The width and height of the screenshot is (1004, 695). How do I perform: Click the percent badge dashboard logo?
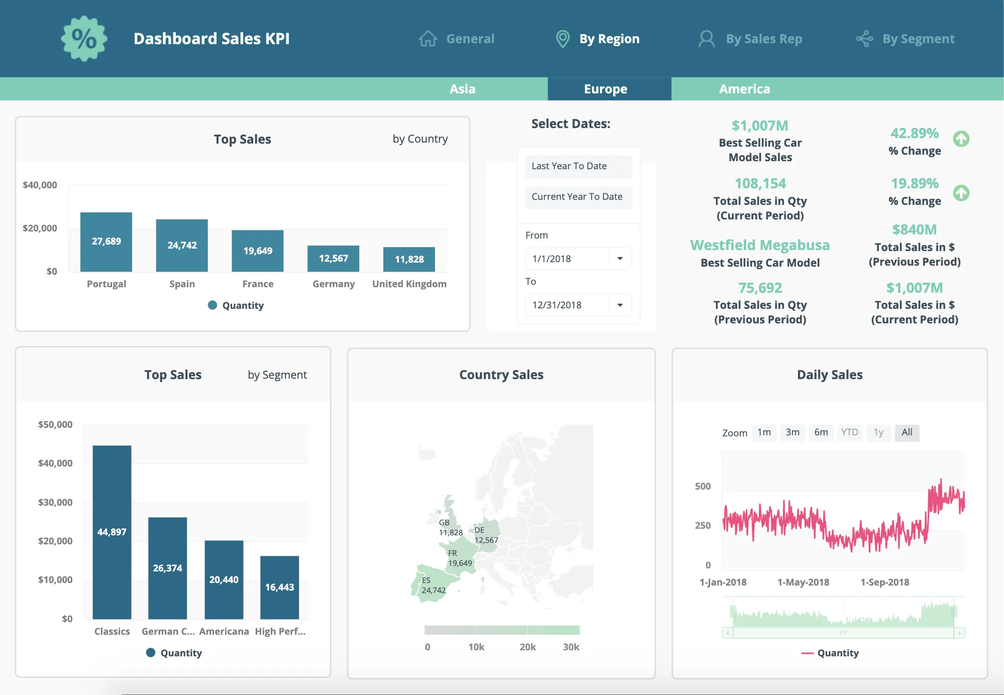click(x=84, y=39)
